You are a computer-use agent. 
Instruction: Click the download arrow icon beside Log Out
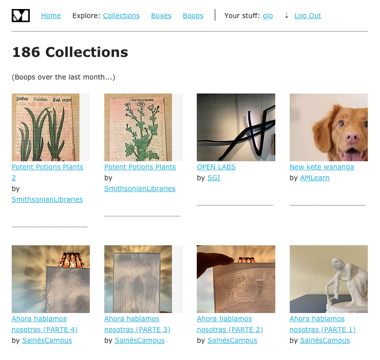(286, 15)
